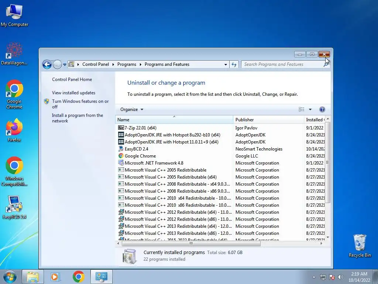Click the .NET Framework 4.8 list icon

(x=121, y=163)
